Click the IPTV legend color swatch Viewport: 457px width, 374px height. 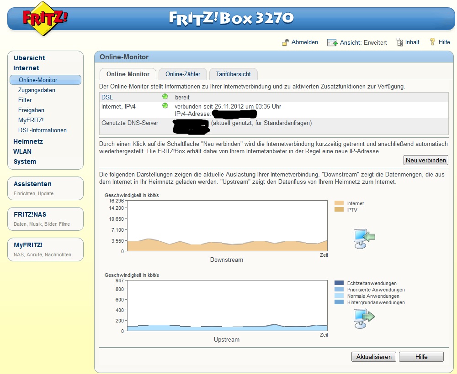point(339,210)
